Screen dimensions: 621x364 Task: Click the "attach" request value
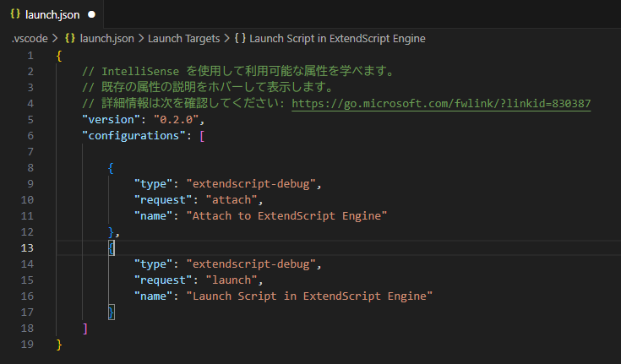pyautogui.click(x=232, y=199)
